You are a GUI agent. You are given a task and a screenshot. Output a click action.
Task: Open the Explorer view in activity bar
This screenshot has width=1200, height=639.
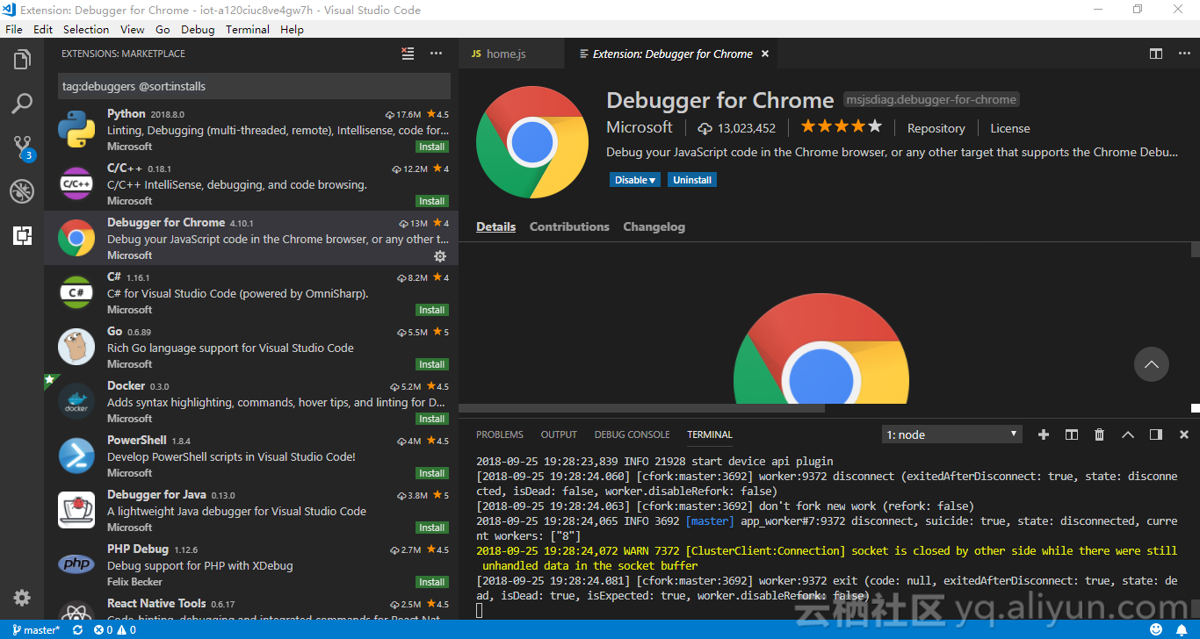[22, 60]
